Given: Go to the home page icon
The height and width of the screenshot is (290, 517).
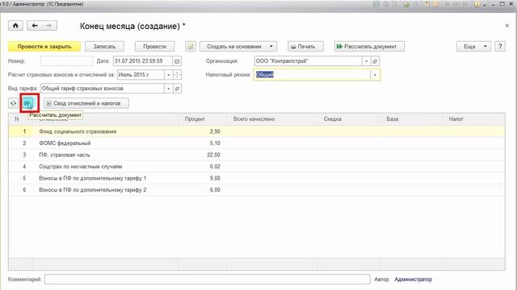Looking at the screenshot, I should click(x=15, y=26).
